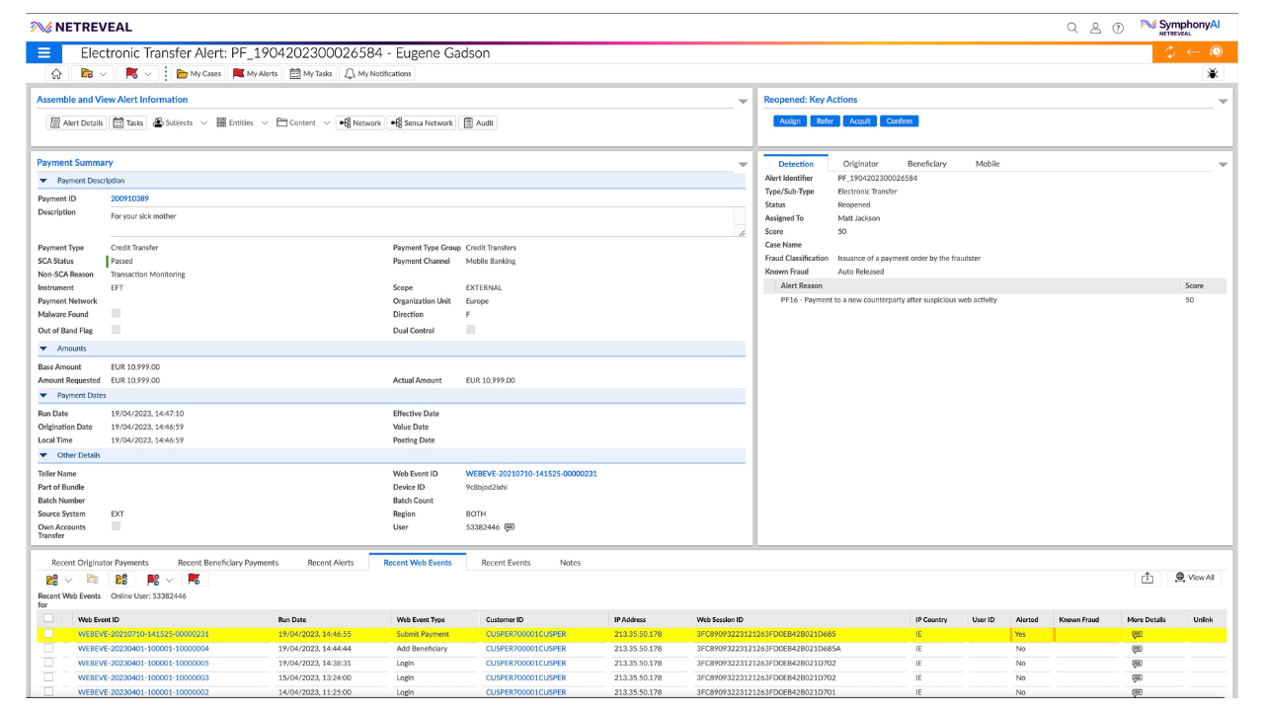1264x711 pixels.
Task: Open More Details for the Add Beneficiary row
Action: pyautogui.click(x=1137, y=649)
